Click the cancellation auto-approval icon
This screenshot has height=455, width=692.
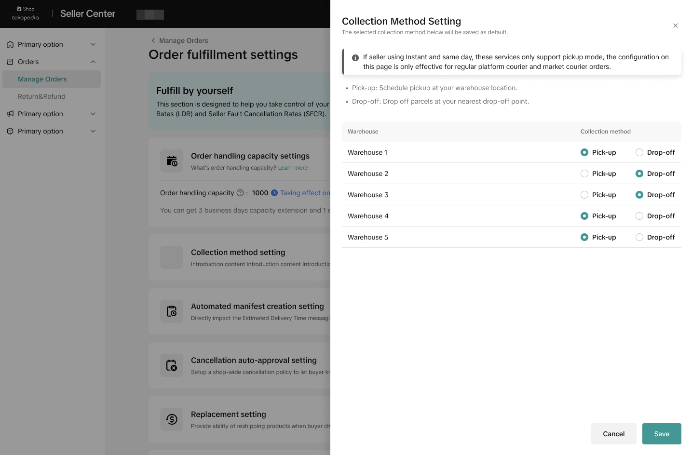[172, 365]
